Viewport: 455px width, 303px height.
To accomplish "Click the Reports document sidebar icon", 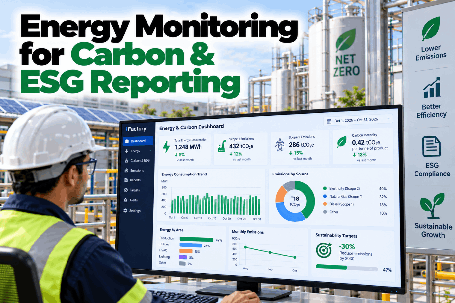I will pyautogui.click(x=126, y=180).
